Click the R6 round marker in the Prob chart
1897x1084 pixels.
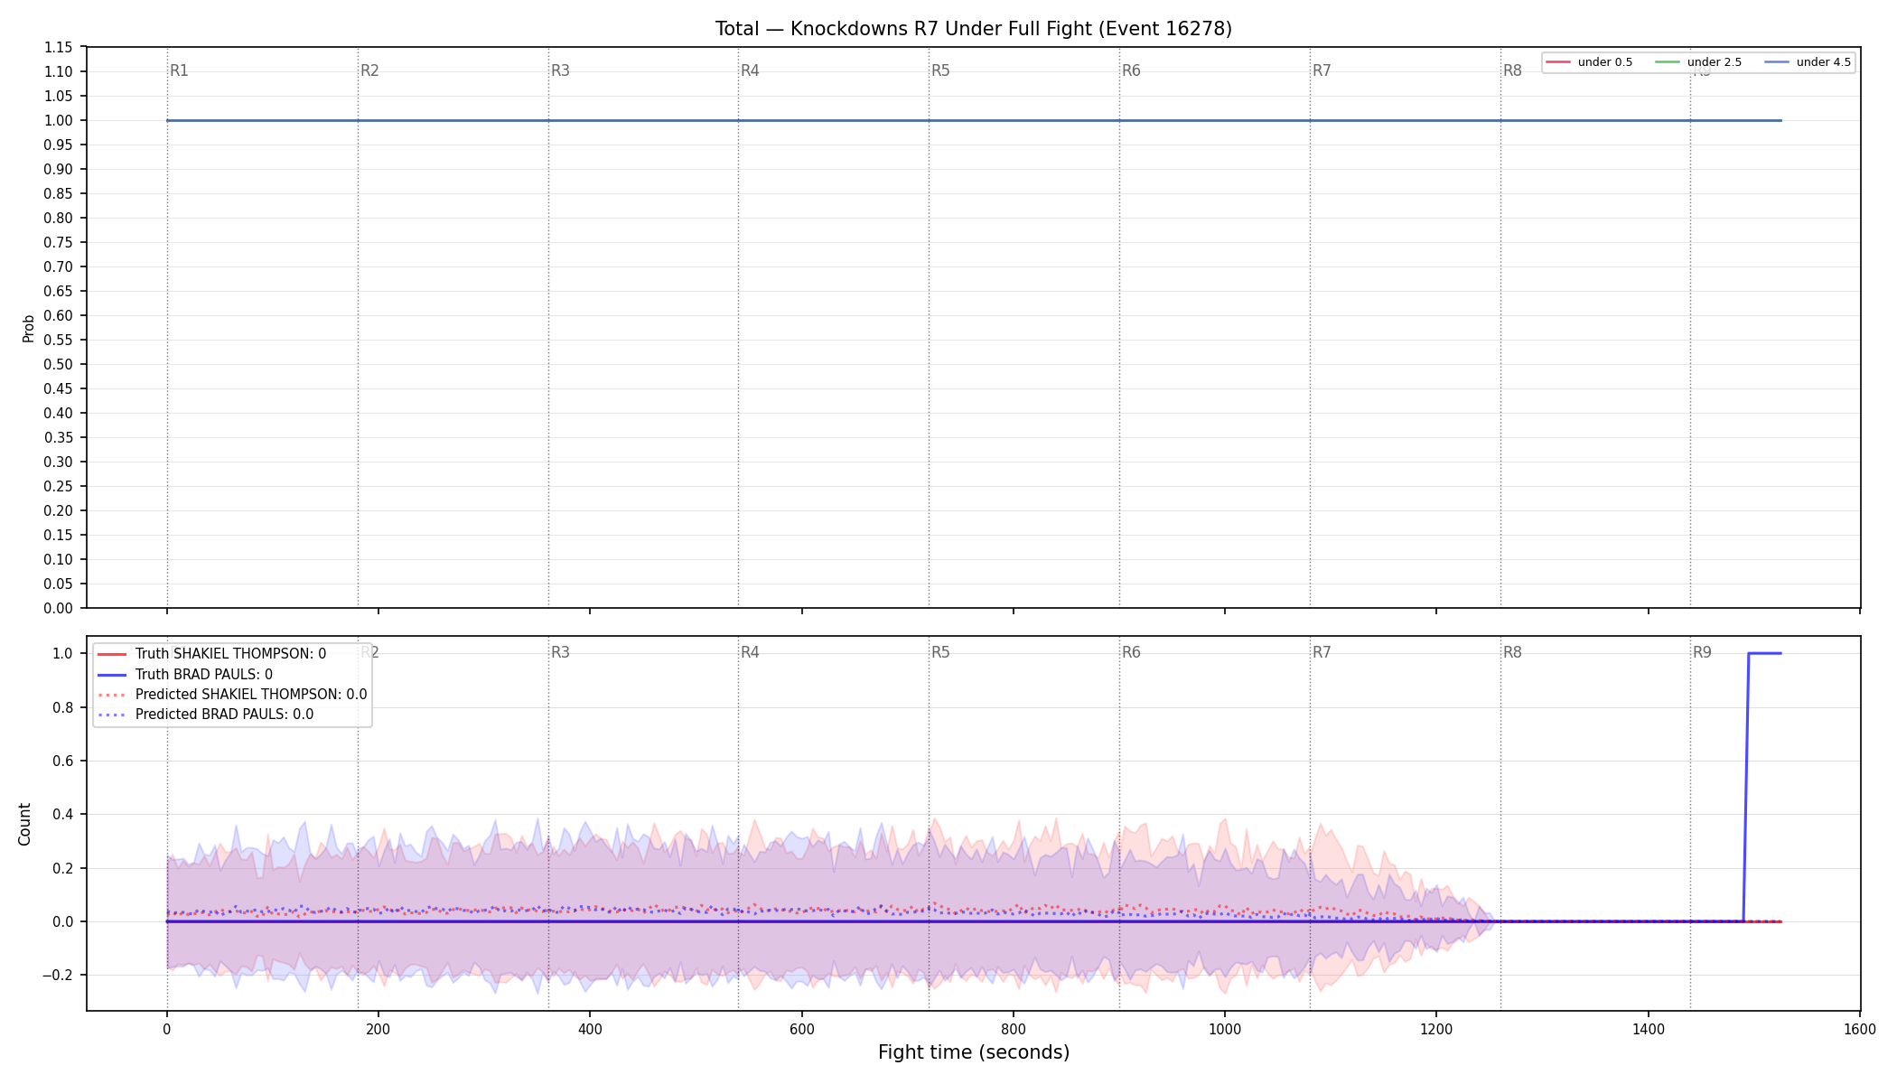(1131, 70)
